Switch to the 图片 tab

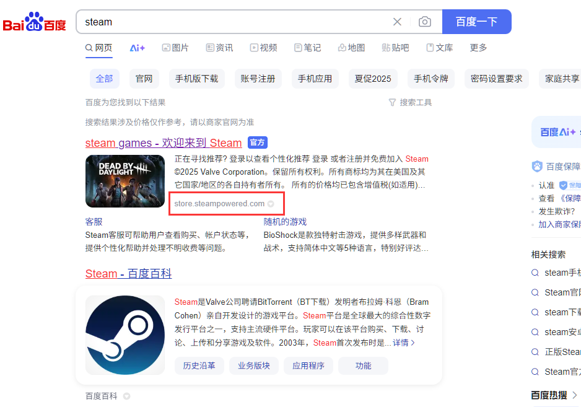point(175,48)
